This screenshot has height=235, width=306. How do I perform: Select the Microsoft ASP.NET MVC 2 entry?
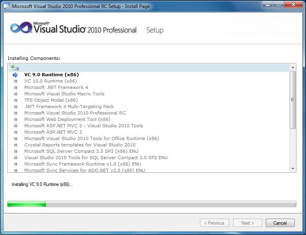pyautogui.click(x=53, y=132)
